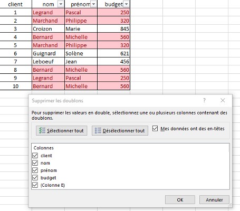Open the prénom column filter dropdown
This screenshot has height=211, width=240.
93,4
